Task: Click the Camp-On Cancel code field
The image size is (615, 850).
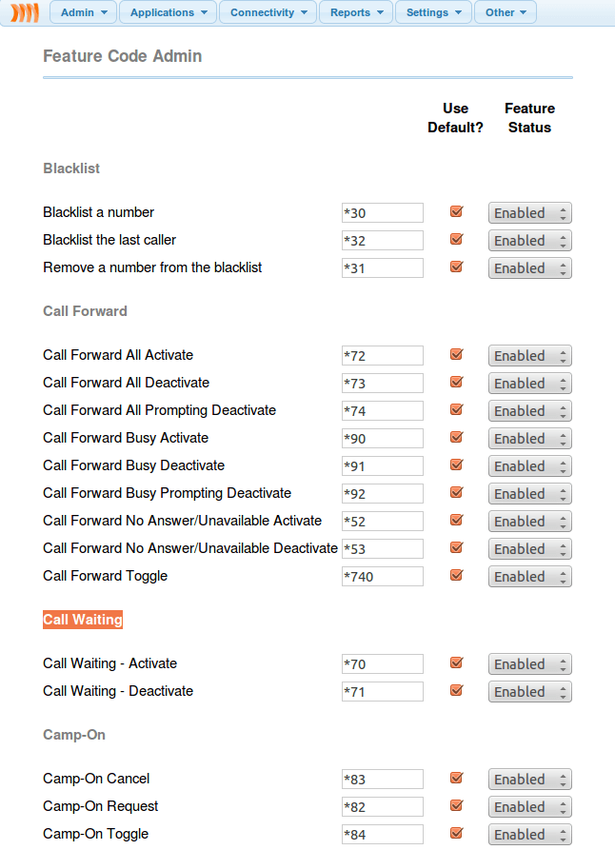Action: click(383, 780)
